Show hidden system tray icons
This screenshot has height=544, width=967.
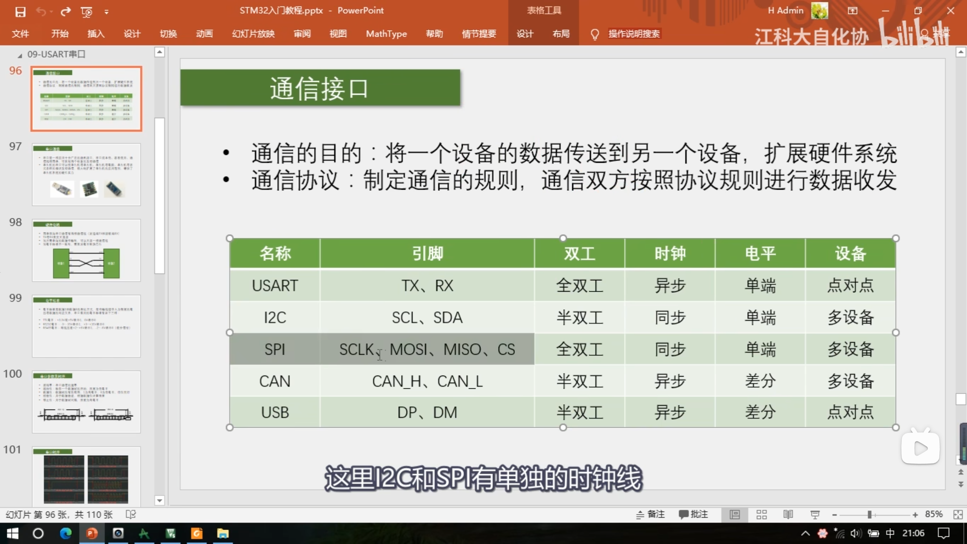coord(805,533)
